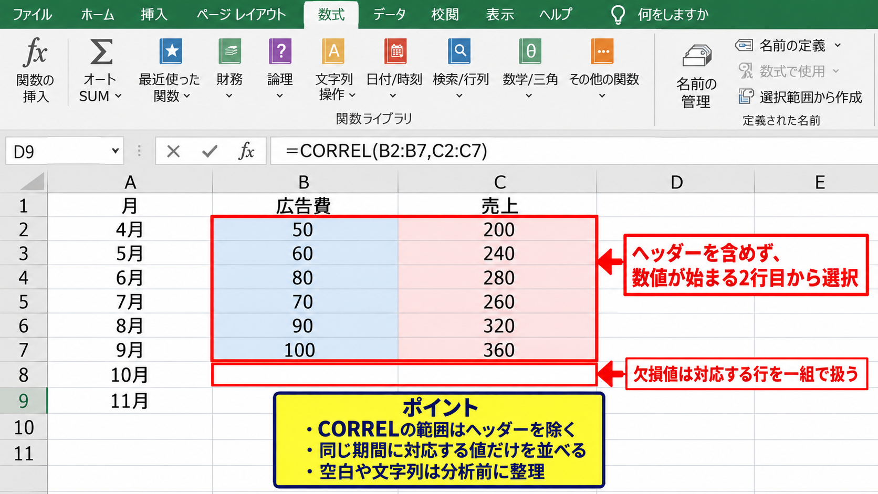This screenshot has height=494, width=878.
Task: Open the 数学/三角 functions icon
Action: [530, 51]
